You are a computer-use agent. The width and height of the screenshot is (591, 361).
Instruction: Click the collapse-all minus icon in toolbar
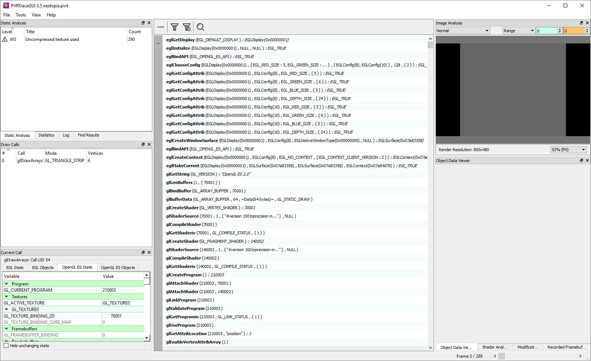click(x=161, y=27)
